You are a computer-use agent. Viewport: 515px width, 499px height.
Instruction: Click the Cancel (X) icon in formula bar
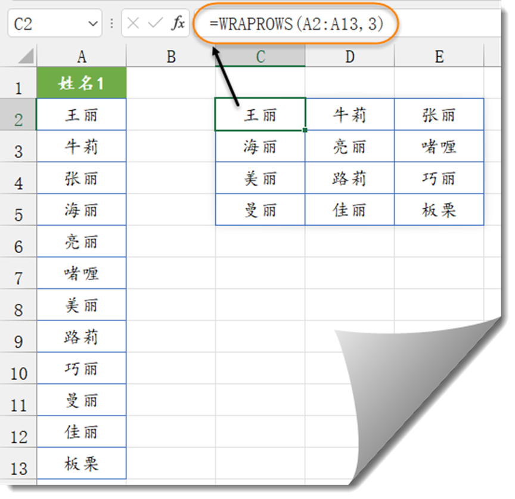[134, 24]
